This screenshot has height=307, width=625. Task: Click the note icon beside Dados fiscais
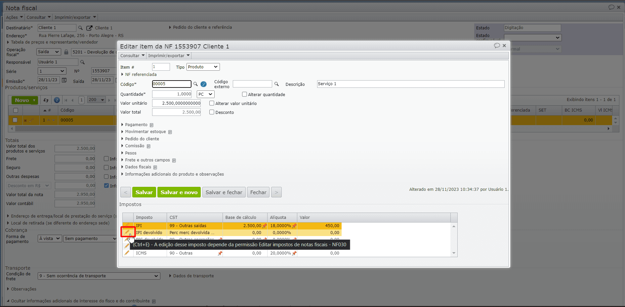pos(155,167)
